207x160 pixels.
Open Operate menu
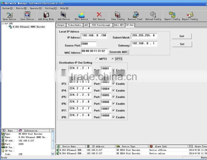coord(36,8)
